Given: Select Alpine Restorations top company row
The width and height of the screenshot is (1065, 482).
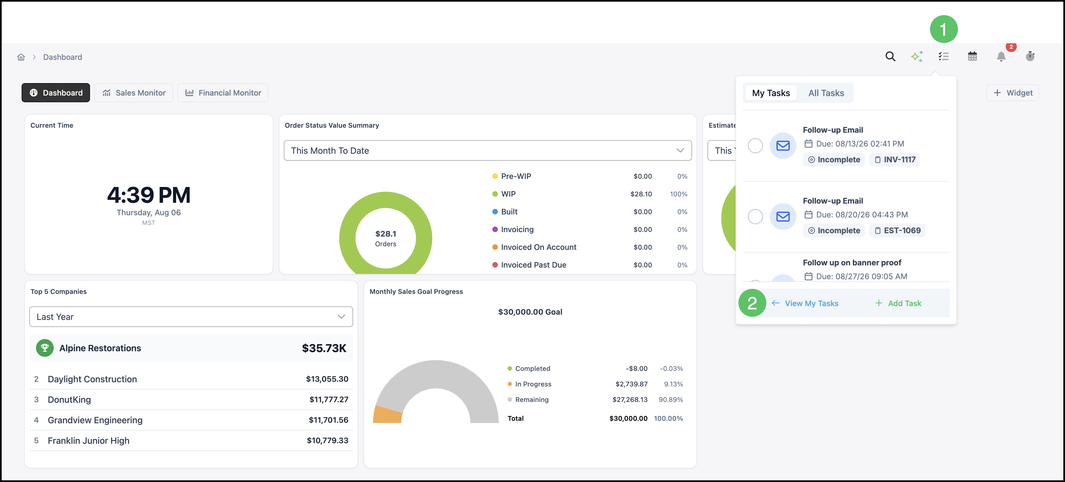Looking at the screenshot, I should (191, 348).
